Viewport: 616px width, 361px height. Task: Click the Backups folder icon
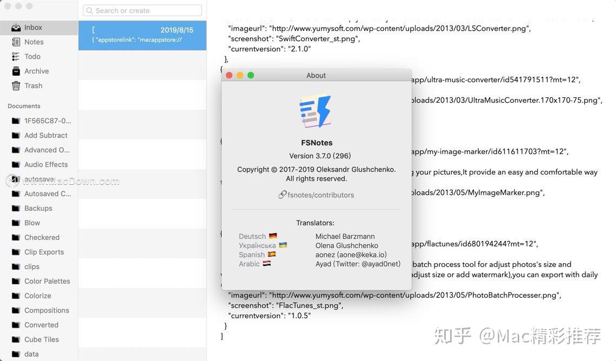tap(17, 208)
